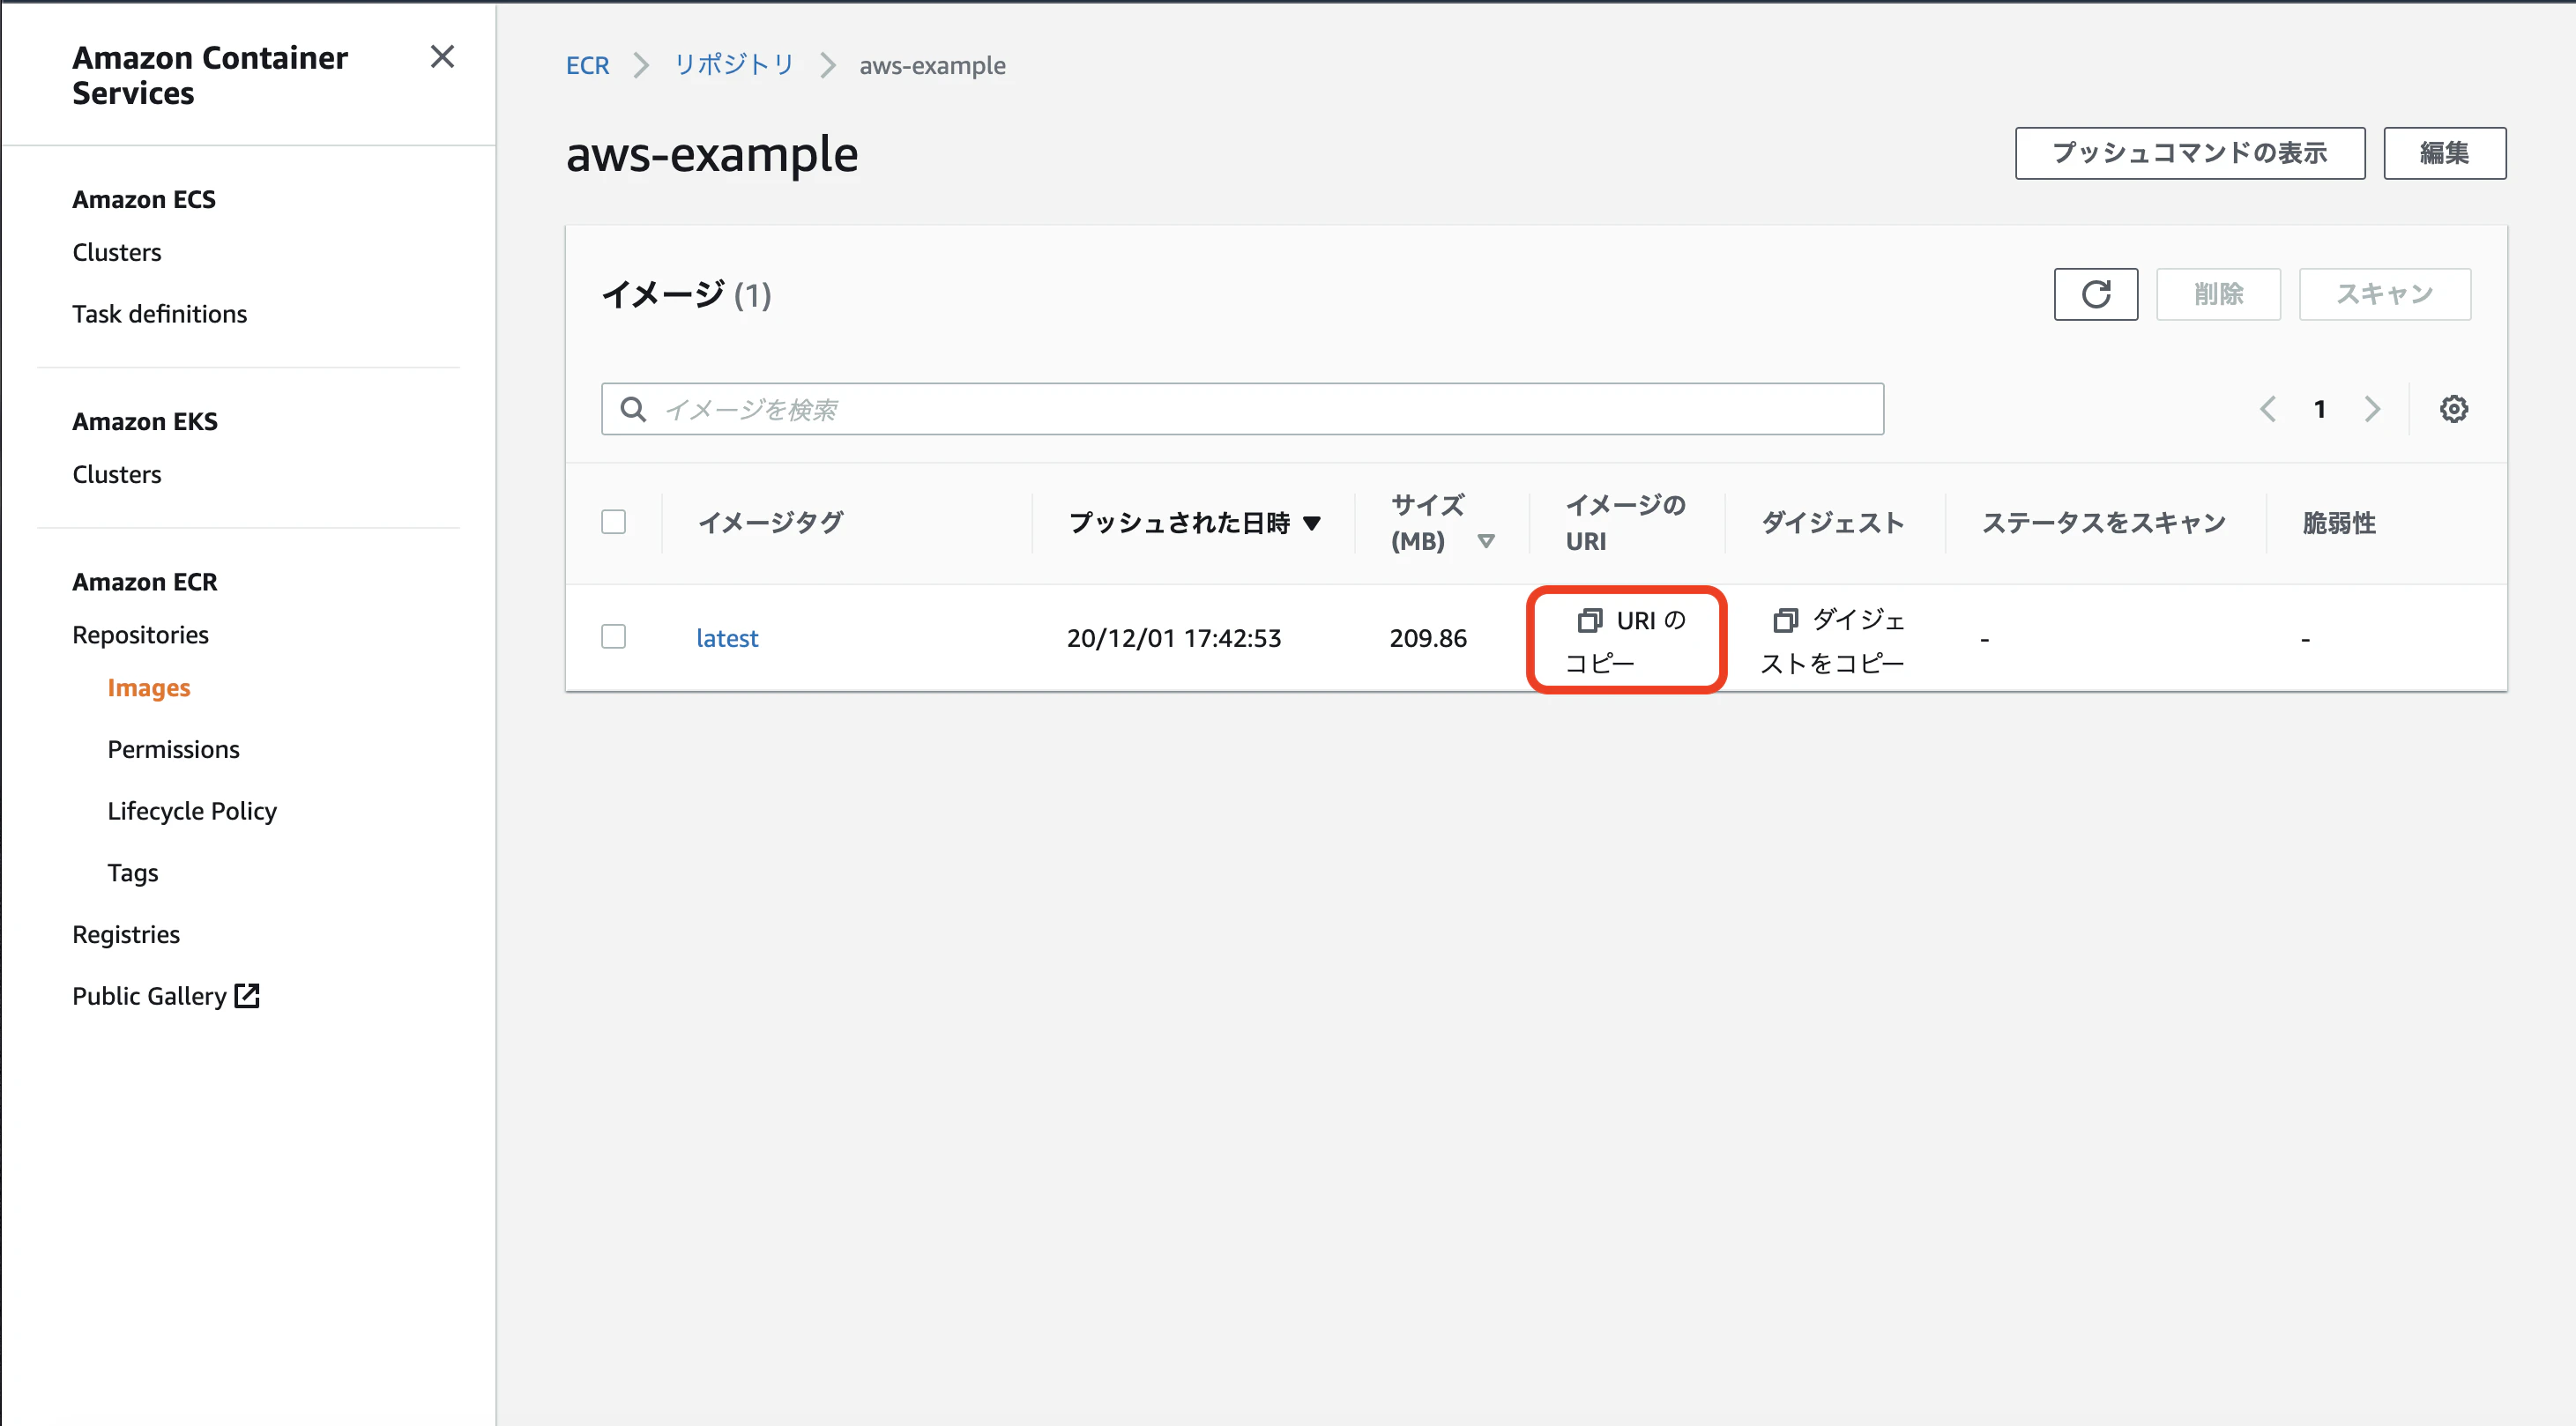Sort by サイズ (MB) column arrow

click(x=1486, y=541)
